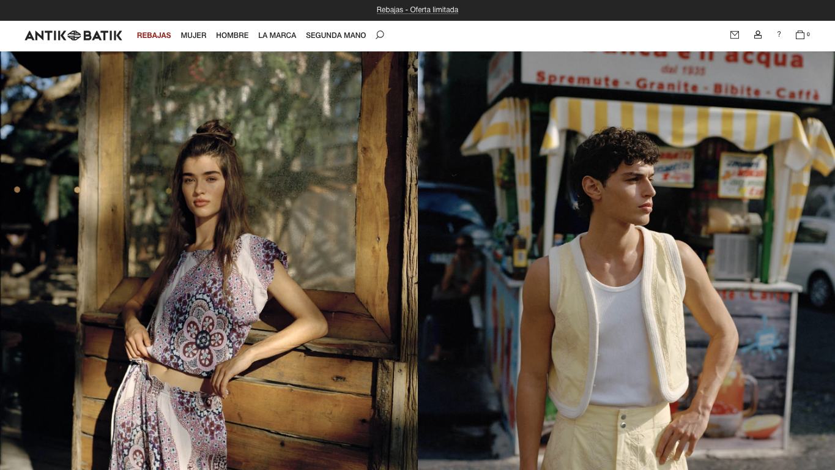Viewport: 835px width, 470px height.
Task: Open the REBAJAS menu item
Action: (x=154, y=35)
